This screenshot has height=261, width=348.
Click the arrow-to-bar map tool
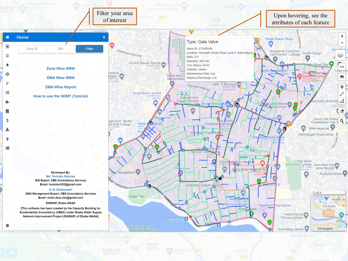342,67
